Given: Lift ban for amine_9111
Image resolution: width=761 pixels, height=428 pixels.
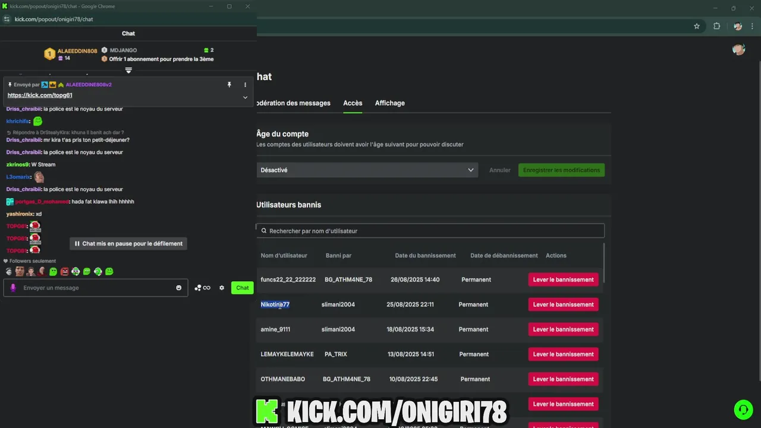Looking at the screenshot, I should tap(563, 329).
